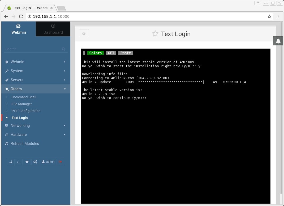Collapse the Others menu category
The height and width of the screenshot is (206, 284).
36,89
